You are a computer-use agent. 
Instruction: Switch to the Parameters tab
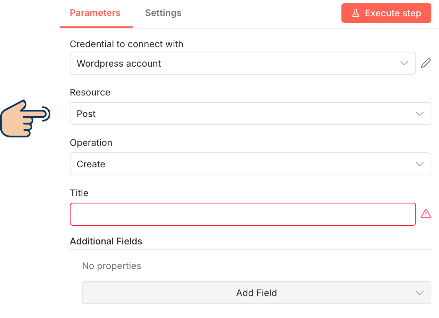pyautogui.click(x=95, y=13)
